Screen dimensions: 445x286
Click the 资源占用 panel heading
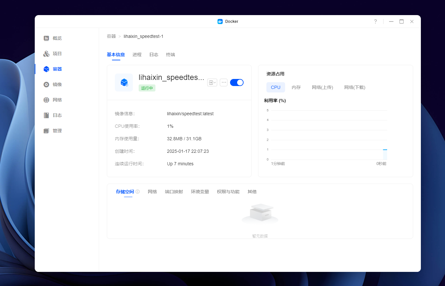coord(275,74)
